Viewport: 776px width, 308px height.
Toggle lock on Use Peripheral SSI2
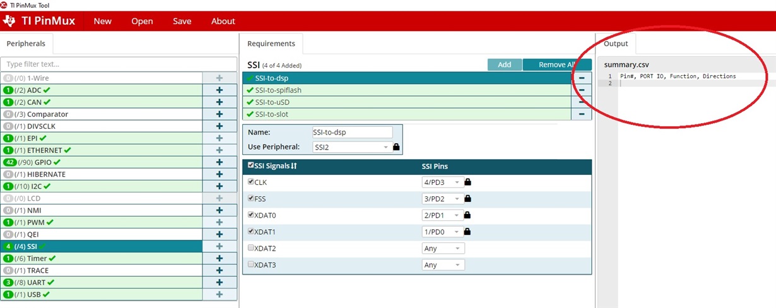pyautogui.click(x=396, y=147)
